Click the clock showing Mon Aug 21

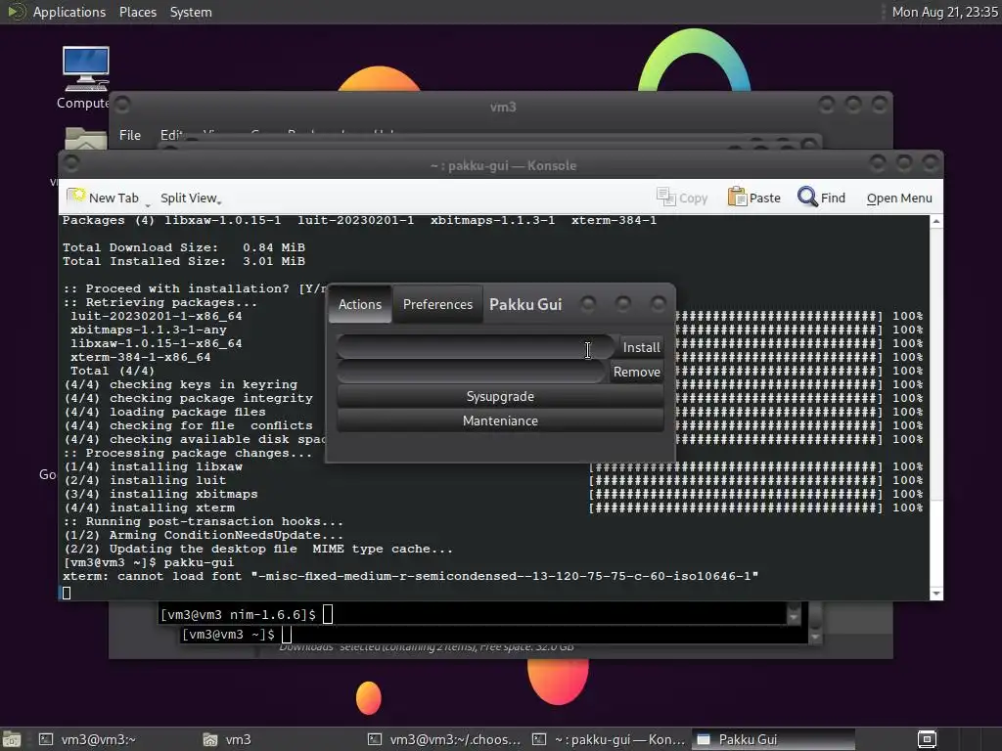(944, 12)
